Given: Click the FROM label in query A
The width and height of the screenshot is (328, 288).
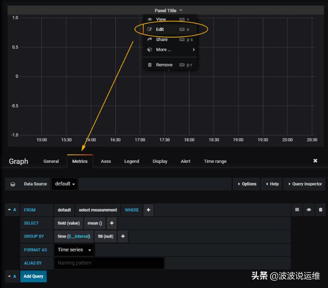Looking at the screenshot, I should (30, 210).
